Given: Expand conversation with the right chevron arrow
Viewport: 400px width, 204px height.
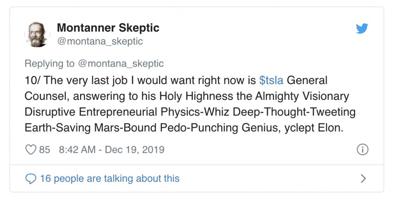Looking at the screenshot, I should [363, 179].
